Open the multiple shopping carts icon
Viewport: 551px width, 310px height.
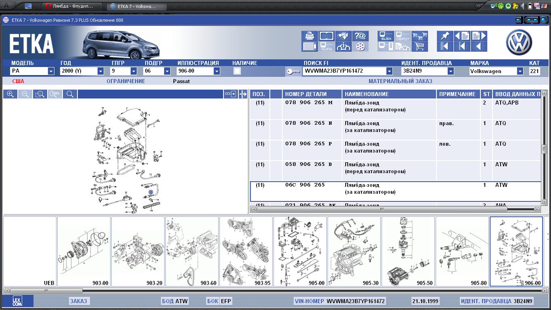tap(420, 36)
